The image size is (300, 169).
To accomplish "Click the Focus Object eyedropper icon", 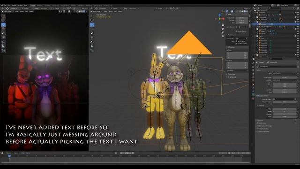I will coord(296,99).
